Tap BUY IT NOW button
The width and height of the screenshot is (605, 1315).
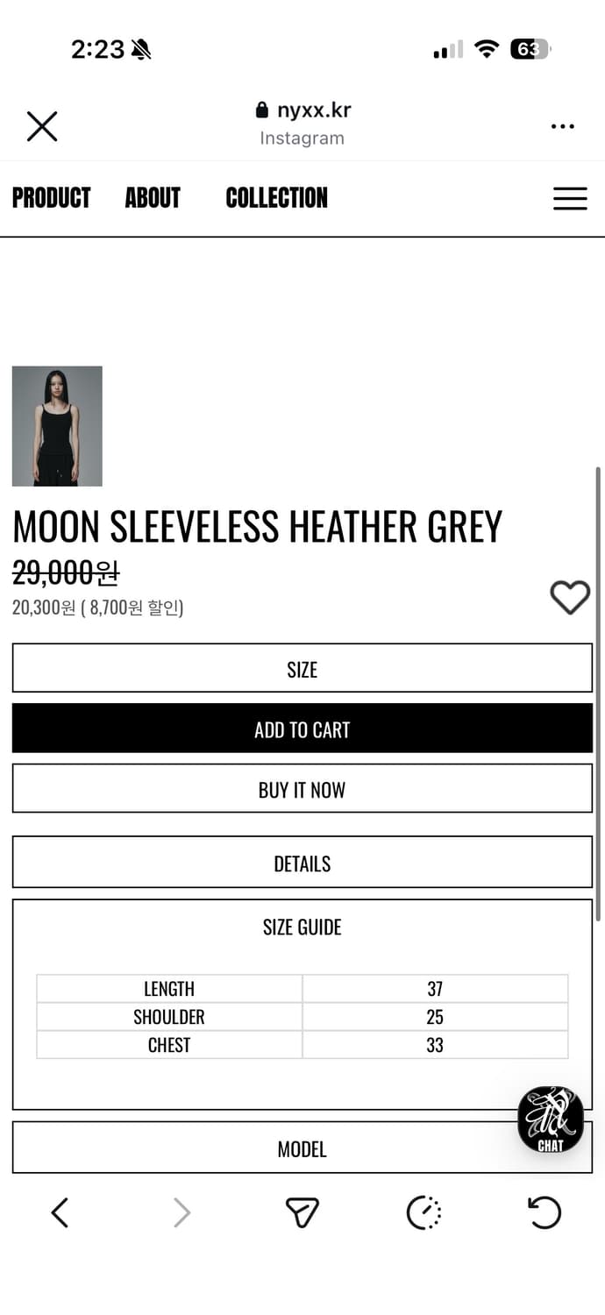click(x=302, y=789)
